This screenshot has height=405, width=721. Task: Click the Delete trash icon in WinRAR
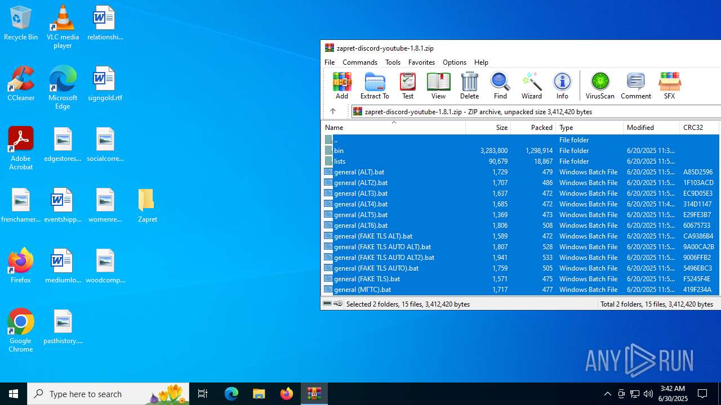469,86
